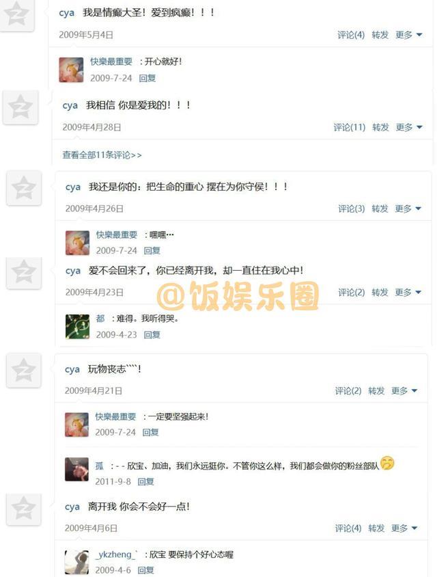Screen dimensions: 437x577
Task: Open 快樂最重要 avatar on 开心就好 comment
Action: point(71,70)
